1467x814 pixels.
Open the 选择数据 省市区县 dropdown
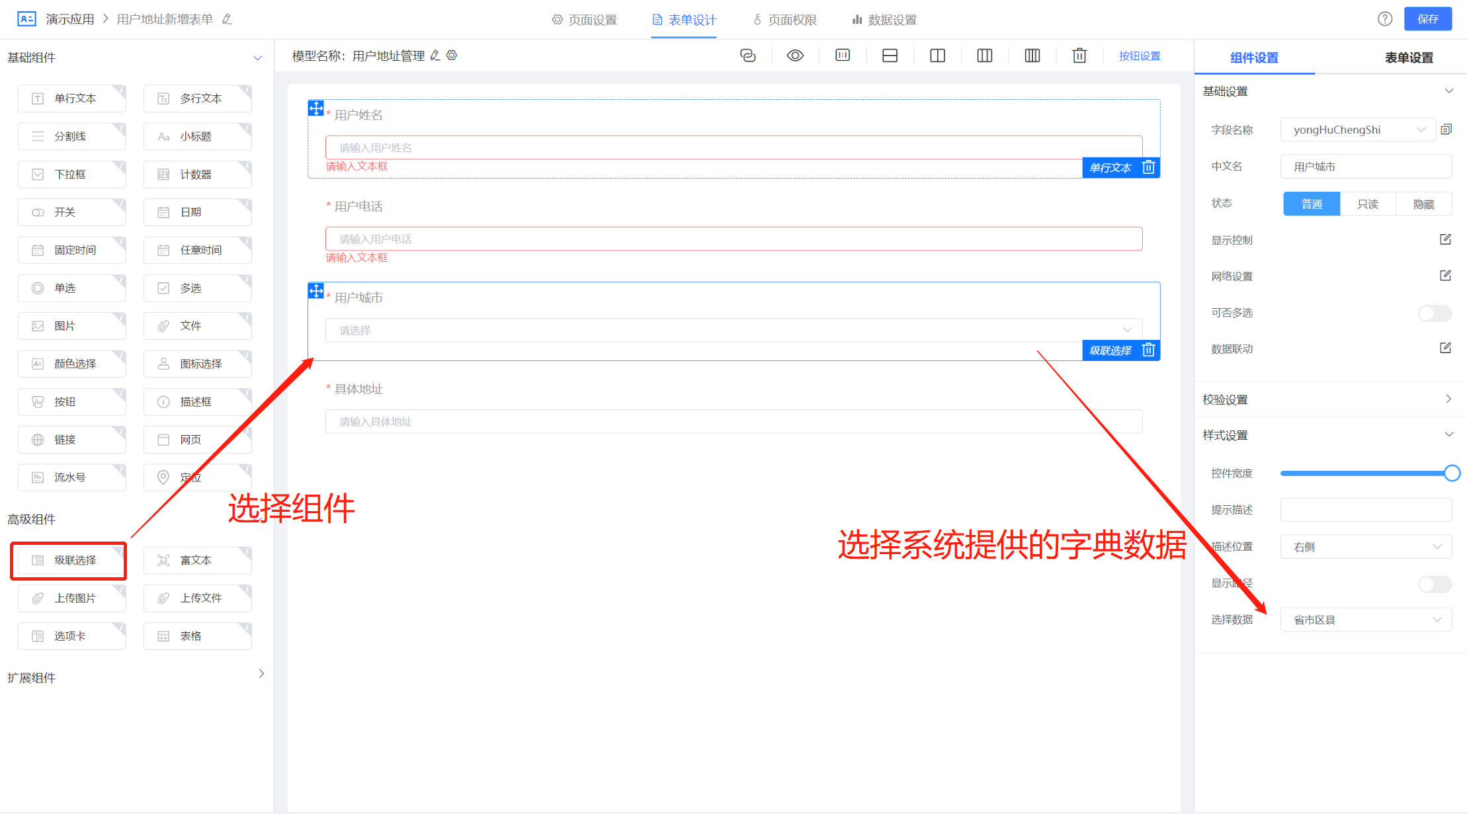point(1366,620)
